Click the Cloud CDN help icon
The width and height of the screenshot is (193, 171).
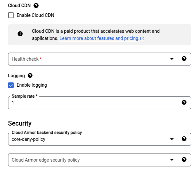(x=36, y=6)
